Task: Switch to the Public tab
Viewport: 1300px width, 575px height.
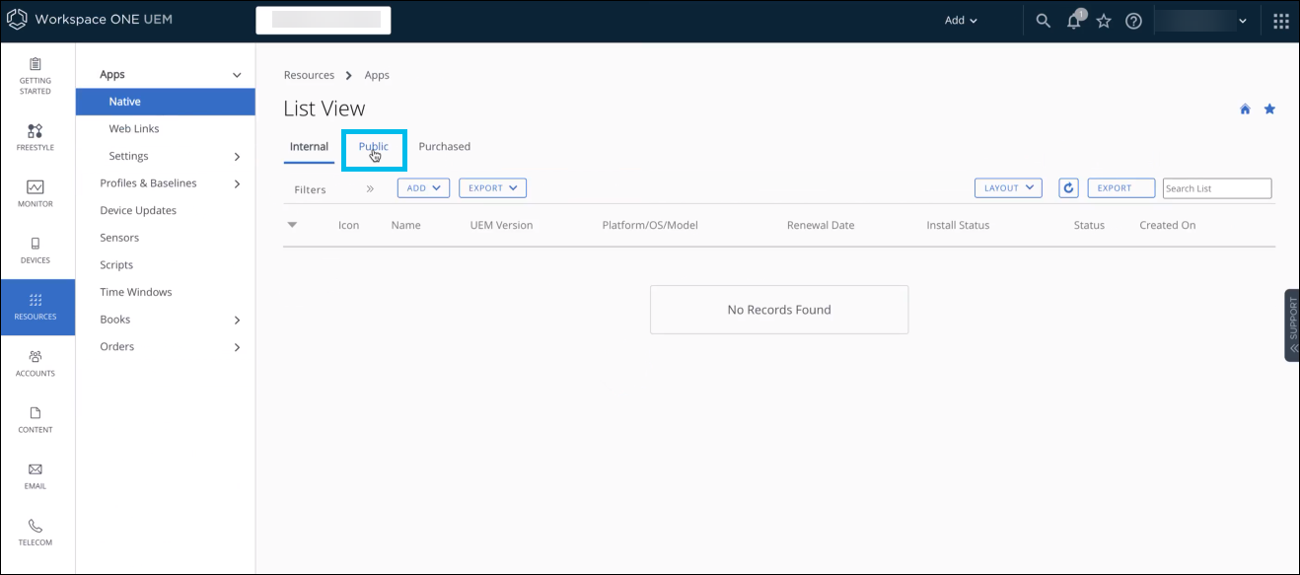Action: [x=374, y=147]
